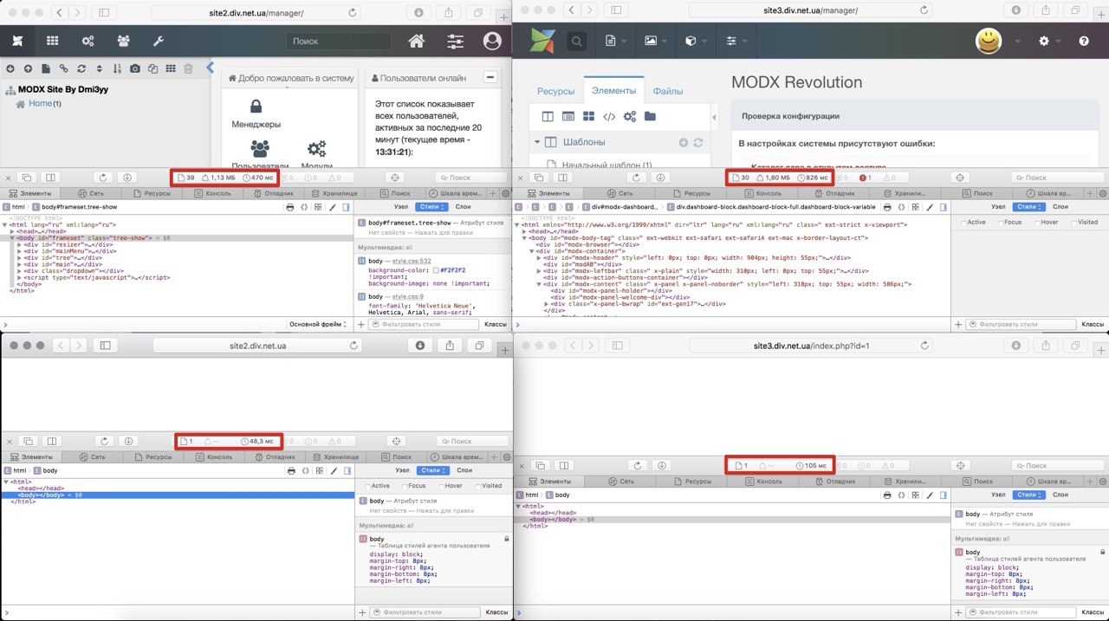Open the help question mark in site3 manager
Screen dimensions: 1109x621
pos(1084,41)
